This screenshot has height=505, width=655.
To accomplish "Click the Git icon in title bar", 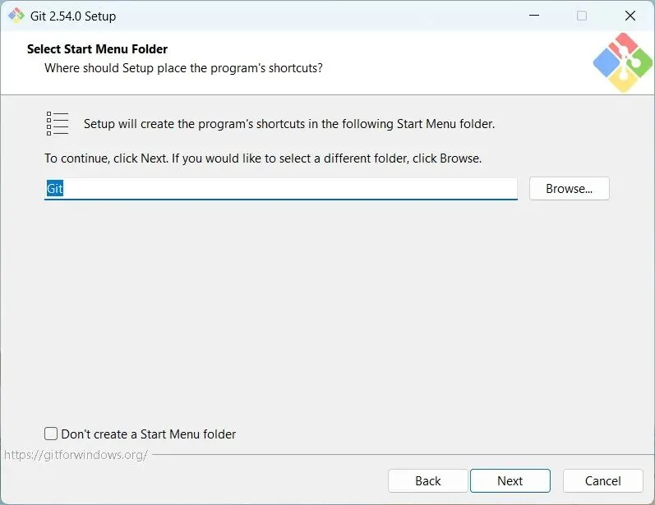I will (x=16, y=16).
